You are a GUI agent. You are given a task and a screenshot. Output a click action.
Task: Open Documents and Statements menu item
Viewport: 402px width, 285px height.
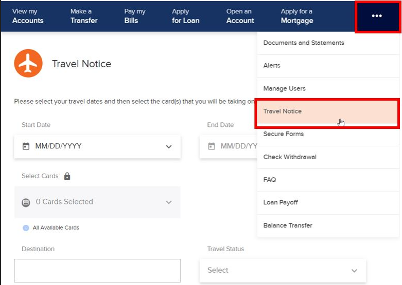pyautogui.click(x=304, y=43)
